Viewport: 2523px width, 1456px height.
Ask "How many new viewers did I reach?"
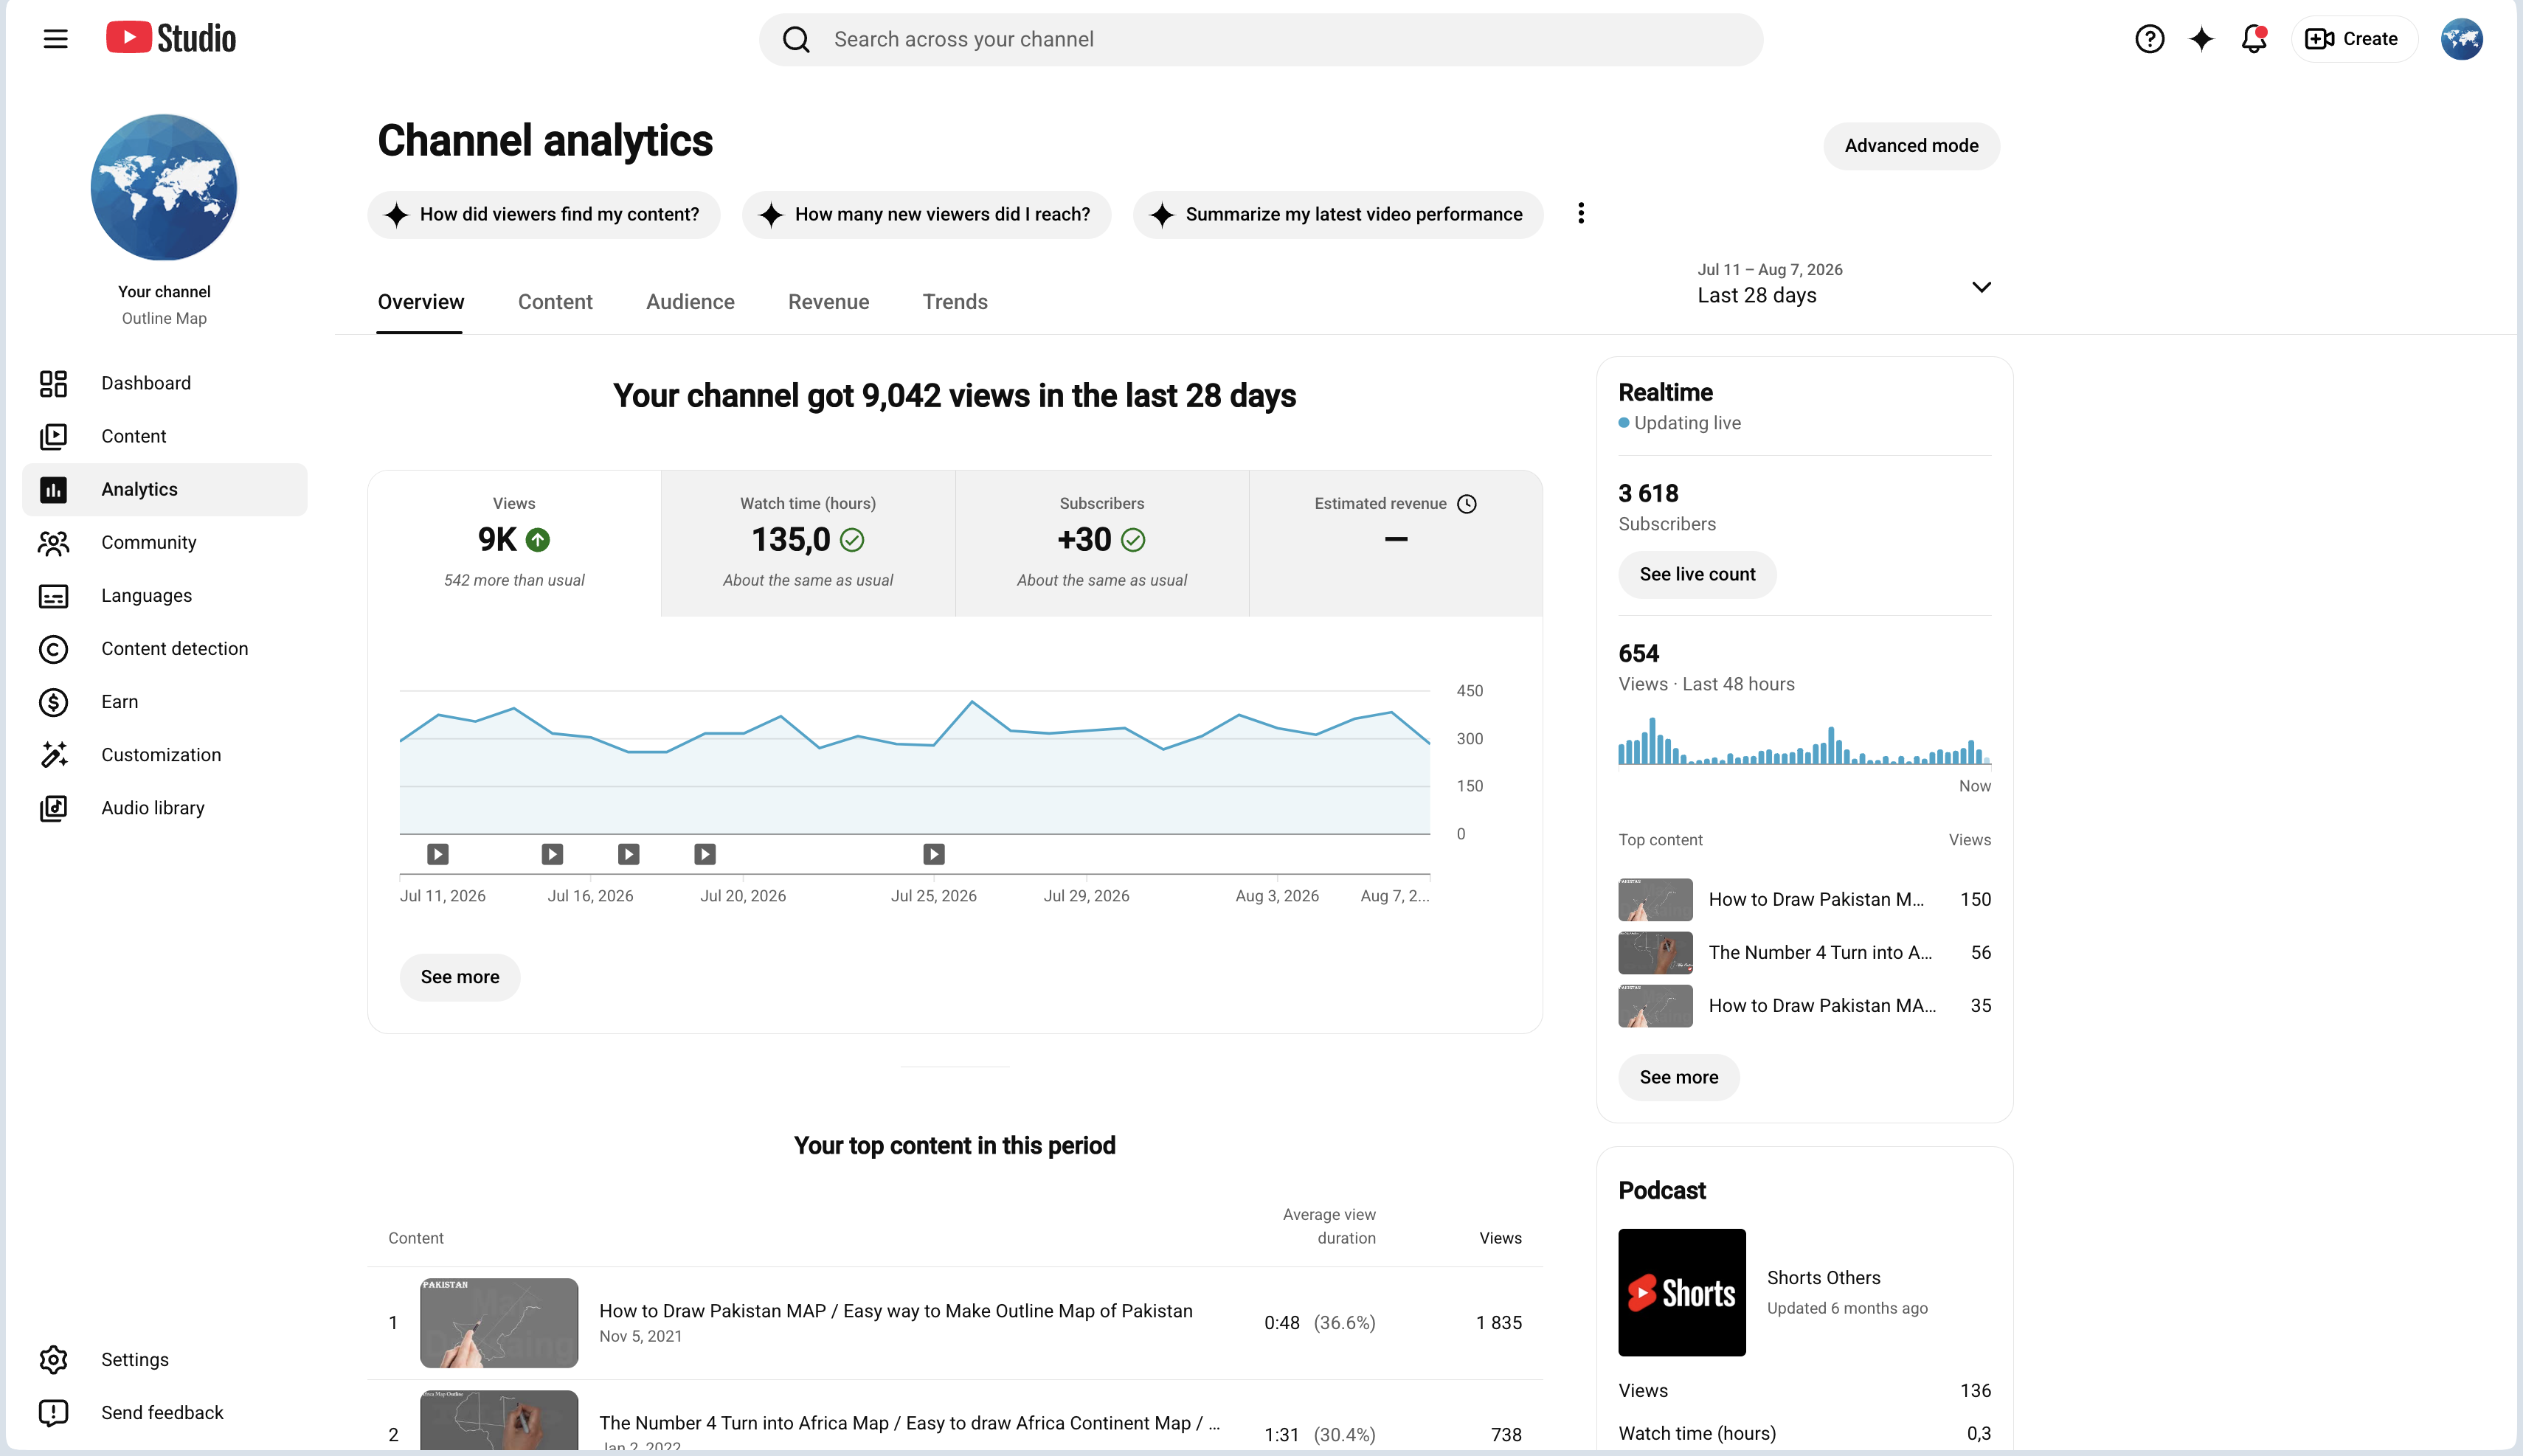(x=926, y=214)
